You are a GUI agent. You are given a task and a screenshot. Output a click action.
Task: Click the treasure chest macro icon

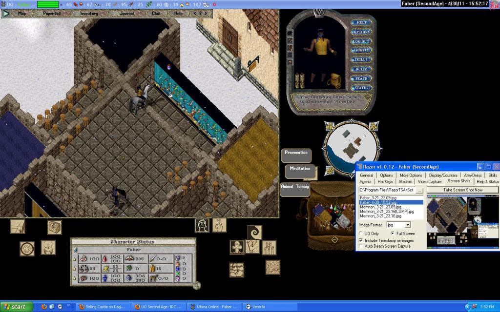pyautogui.click(x=54, y=227)
